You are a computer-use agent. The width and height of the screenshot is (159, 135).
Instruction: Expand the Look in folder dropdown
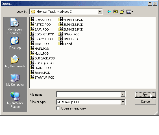click(x=100, y=12)
